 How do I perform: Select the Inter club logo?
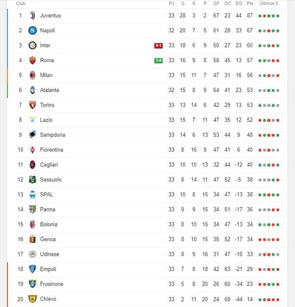[32, 45]
